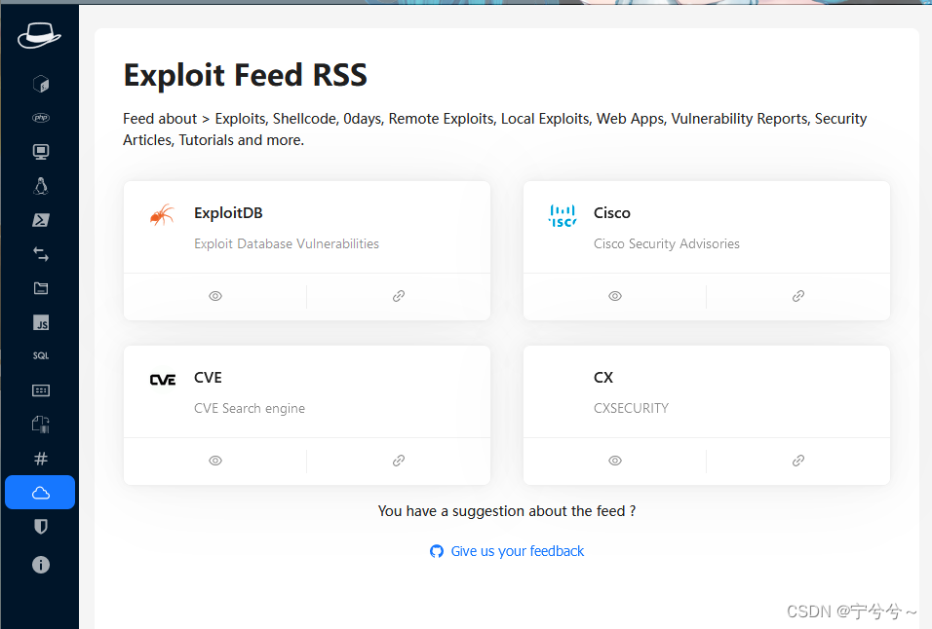Open the PowerShell commands icon

click(x=40, y=220)
